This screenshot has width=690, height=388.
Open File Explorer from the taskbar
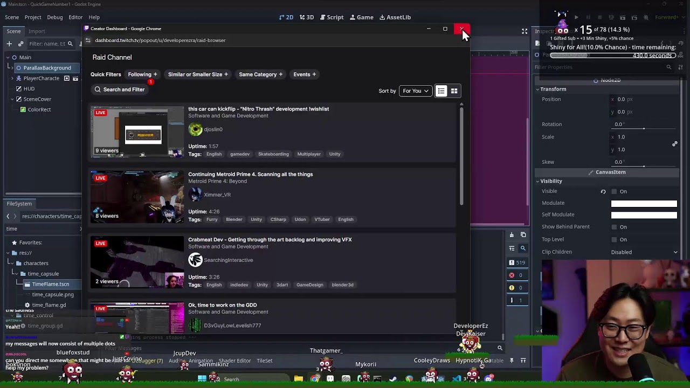click(x=298, y=379)
